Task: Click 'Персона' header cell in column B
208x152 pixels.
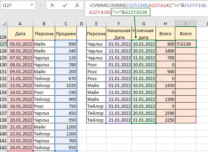Action: coord(44,34)
